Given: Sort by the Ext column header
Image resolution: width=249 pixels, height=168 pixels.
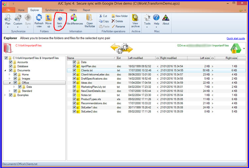Looking at the screenshot, I should coord(122,58).
